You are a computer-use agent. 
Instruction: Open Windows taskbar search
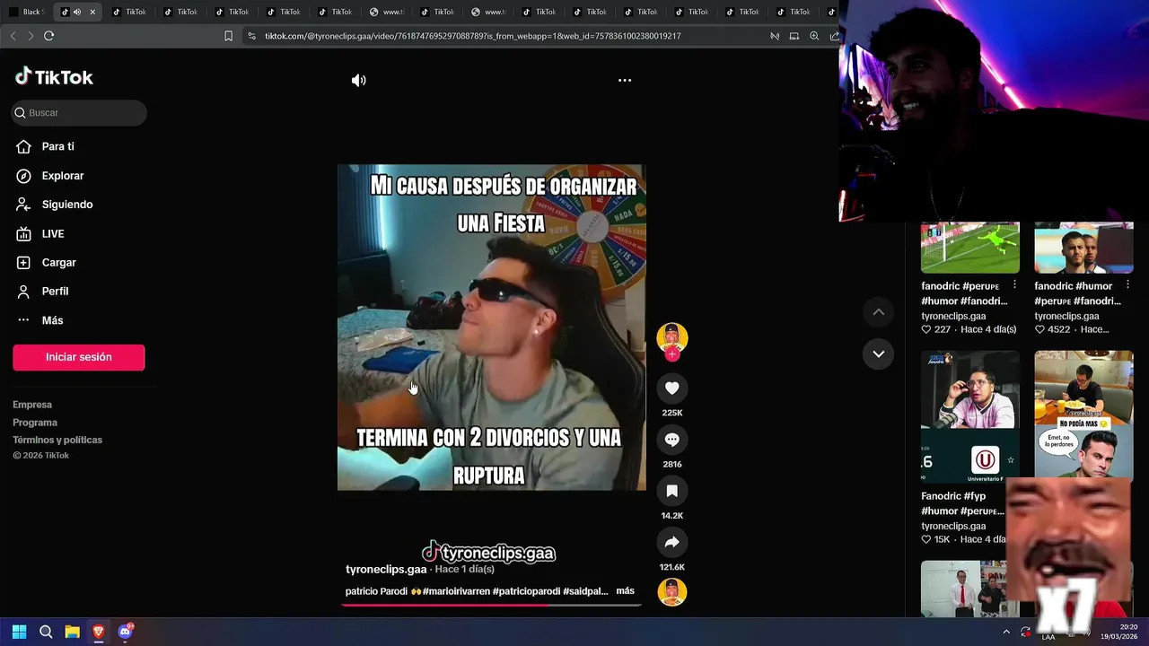point(46,632)
